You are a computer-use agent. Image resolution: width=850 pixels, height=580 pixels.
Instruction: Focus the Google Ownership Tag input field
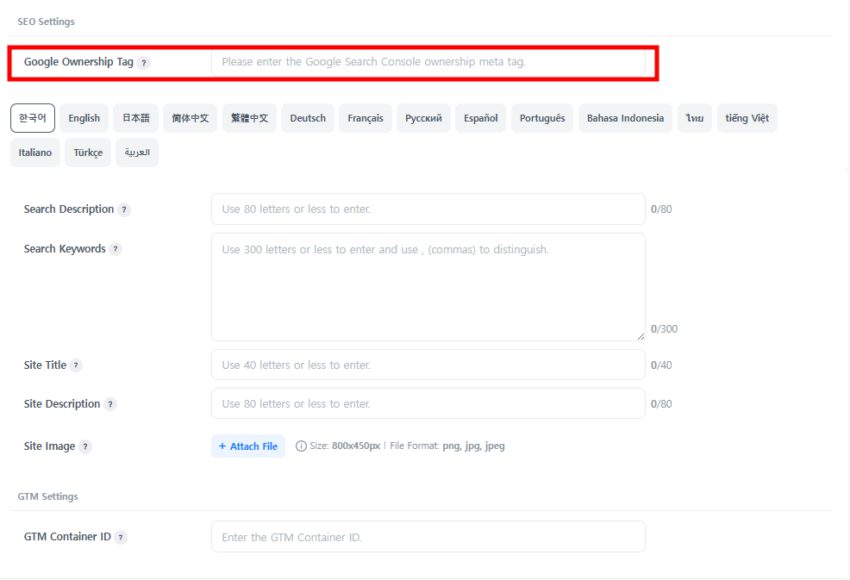pyautogui.click(x=428, y=62)
